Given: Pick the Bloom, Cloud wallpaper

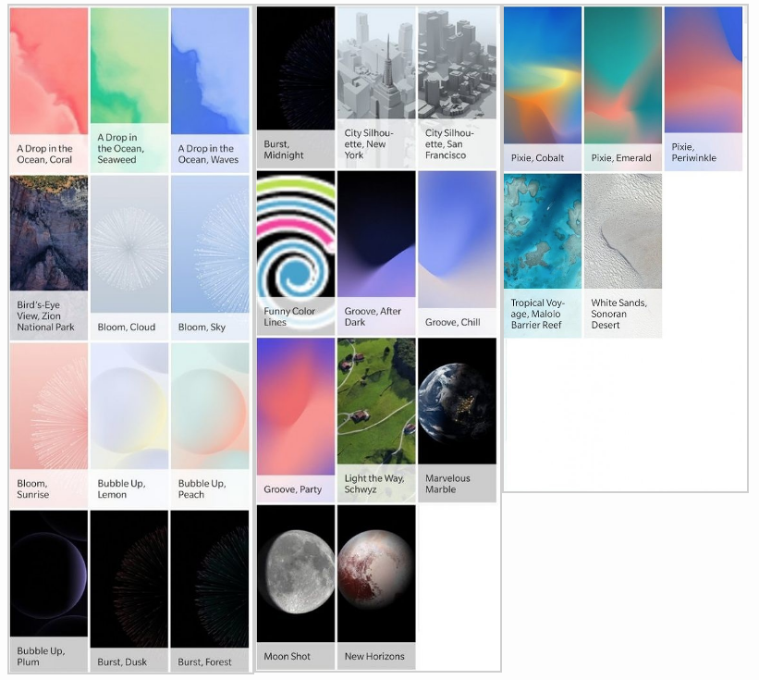Looking at the screenshot, I should [x=129, y=258].
